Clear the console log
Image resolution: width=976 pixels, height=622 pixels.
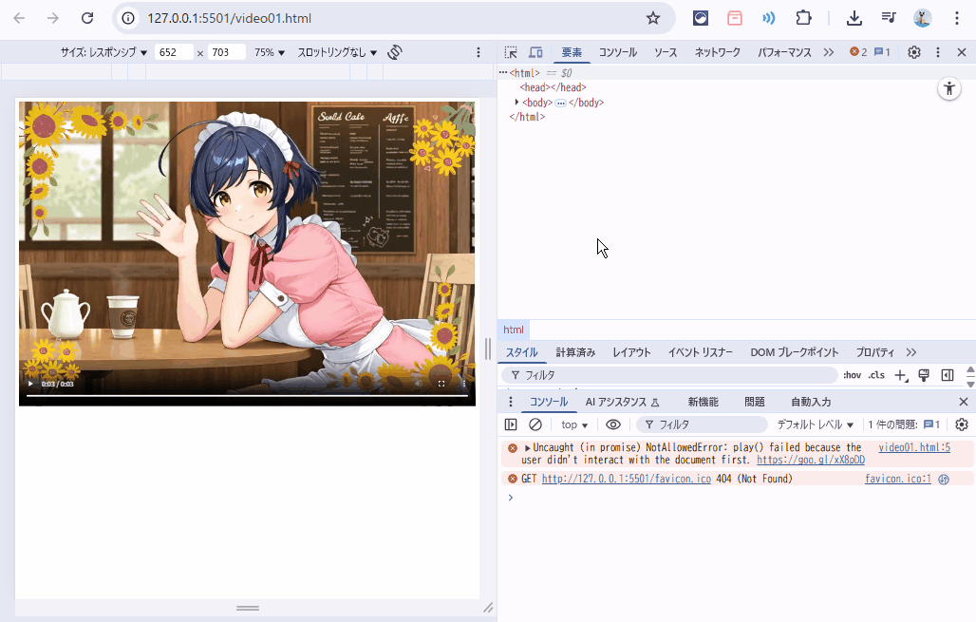click(x=535, y=424)
